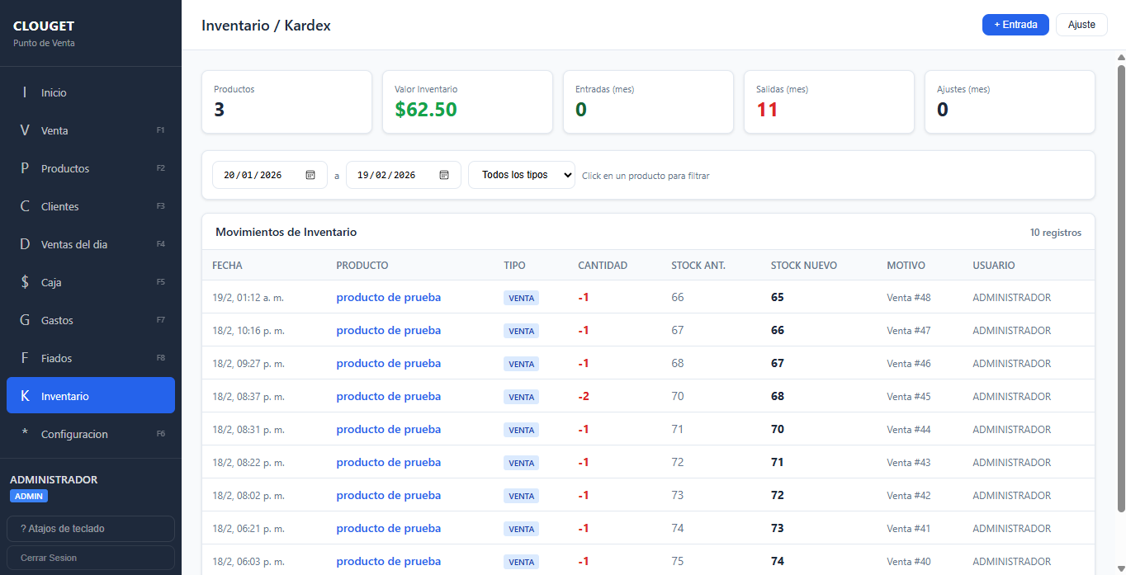This screenshot has height=575, width=1126.
Task: Click stock nuevo value 70
Action: tap(777, 429)
